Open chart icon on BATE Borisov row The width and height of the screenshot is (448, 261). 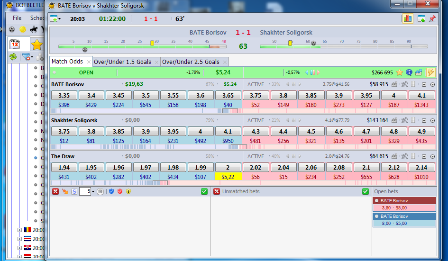394,84
